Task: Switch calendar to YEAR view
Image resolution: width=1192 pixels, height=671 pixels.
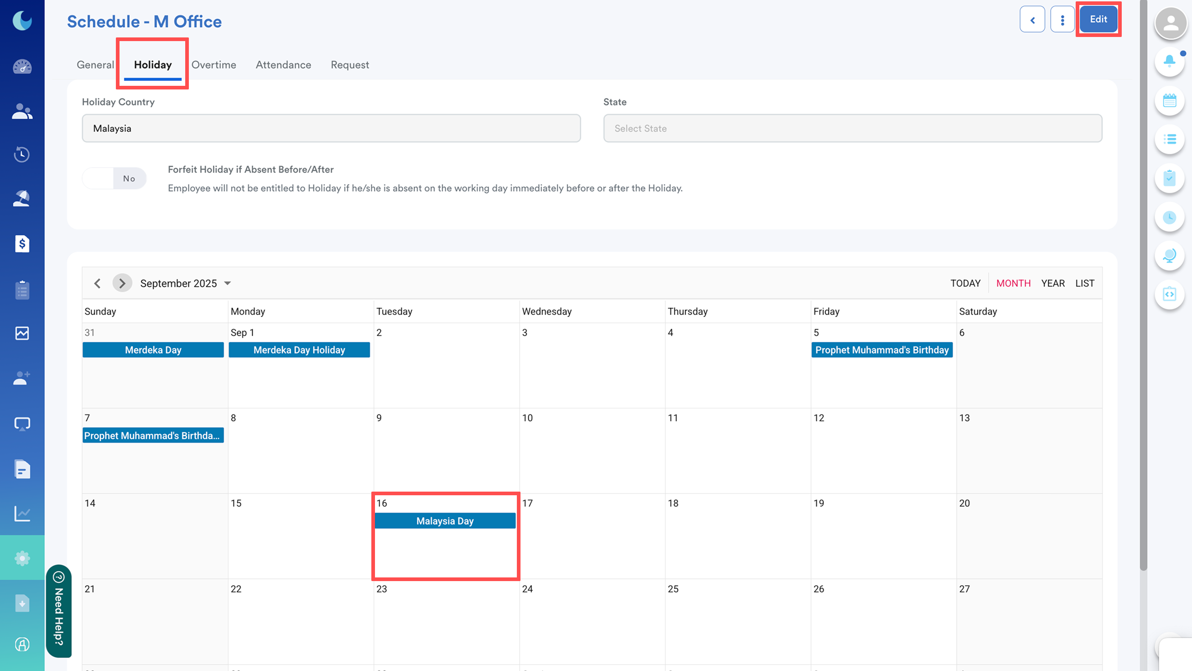Action: 1053,283
